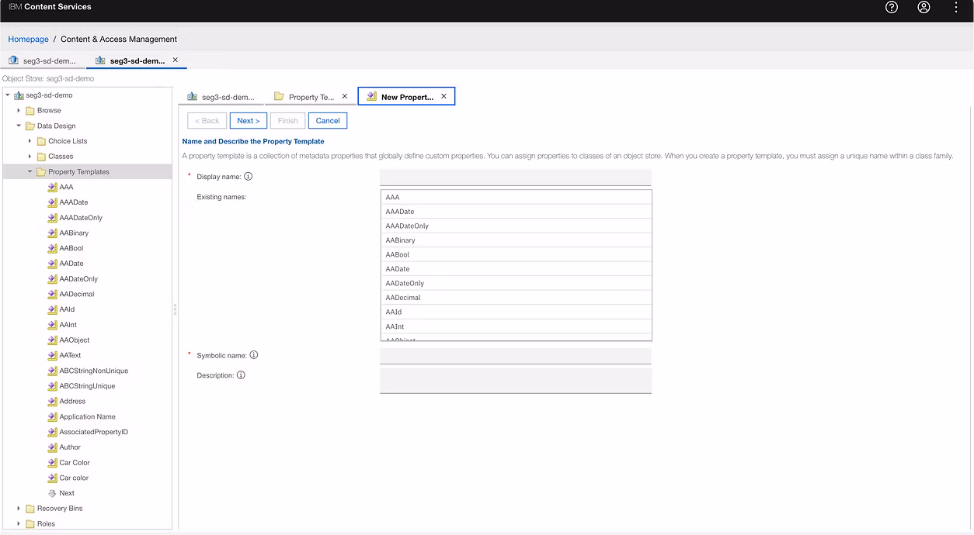974x535 pixels.
Task: Click AAInt in Existing names list
Action: [516, 326]
